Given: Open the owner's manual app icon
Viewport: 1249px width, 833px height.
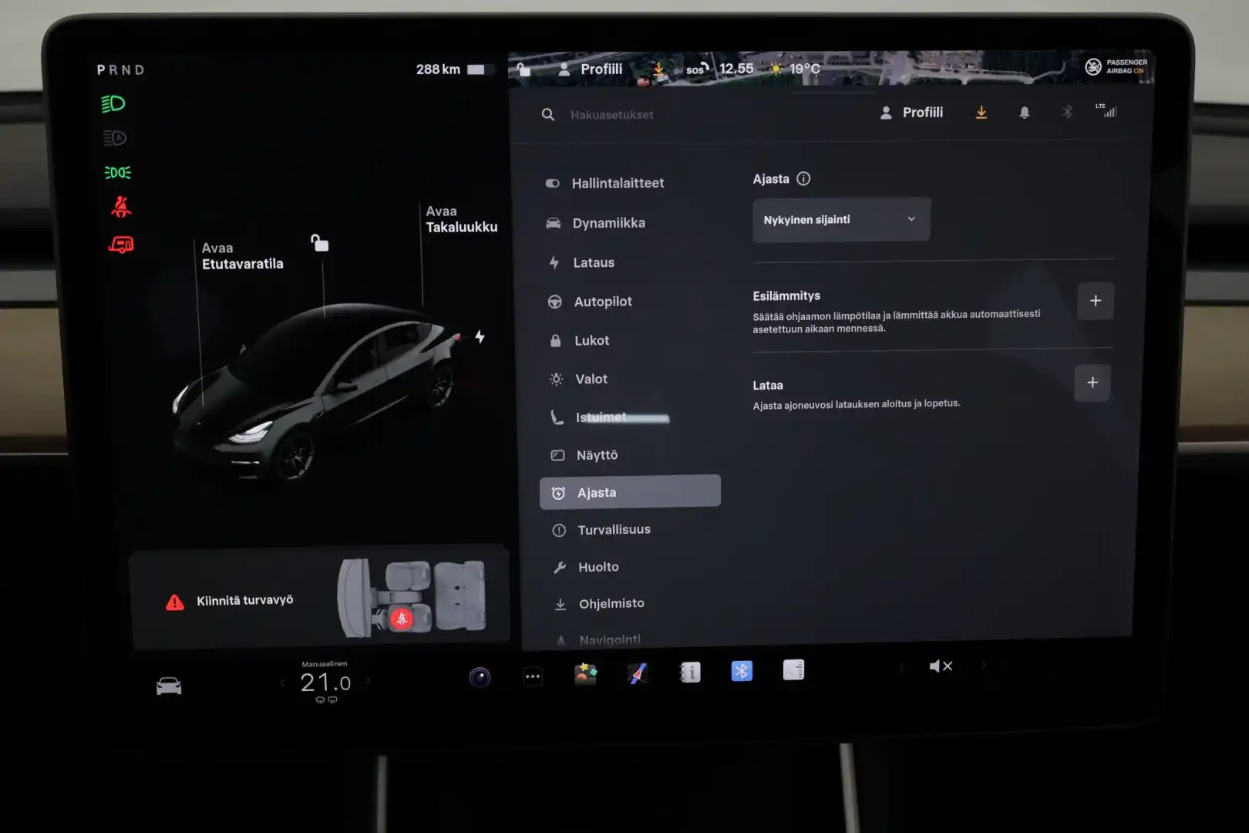Looking at the screenshot, I should click(x=690, y=673).
